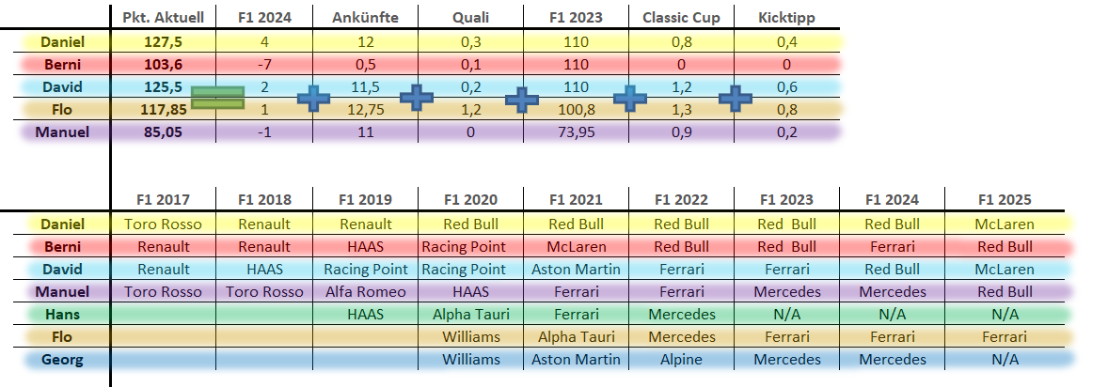
Task: Select the Georg row label
Action: coord(63,360)
